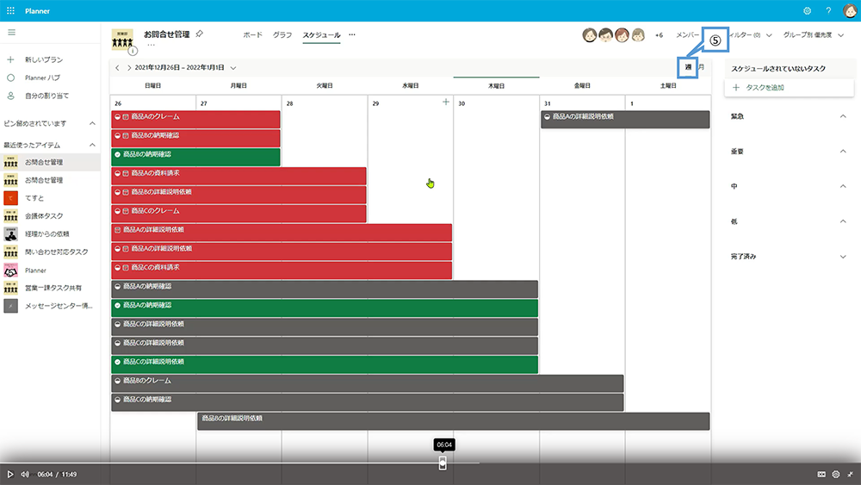
Task: Go to next week arrow
Action: coord(129,67)
